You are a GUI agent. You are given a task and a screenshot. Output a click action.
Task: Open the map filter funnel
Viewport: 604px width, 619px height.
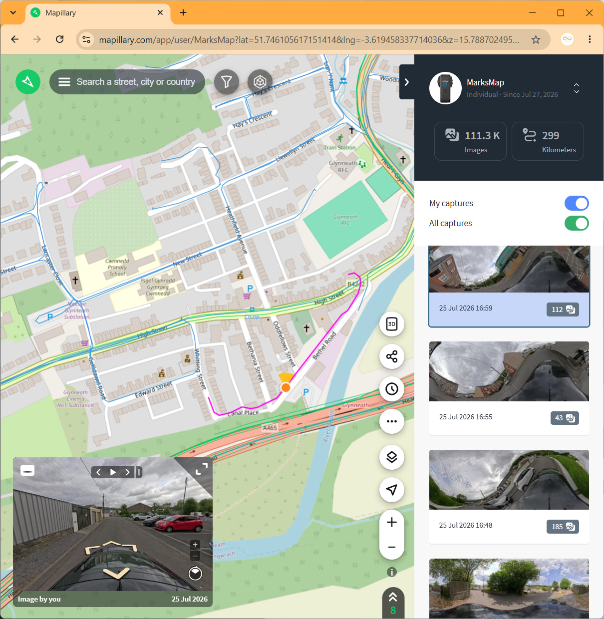pos(227,81)
